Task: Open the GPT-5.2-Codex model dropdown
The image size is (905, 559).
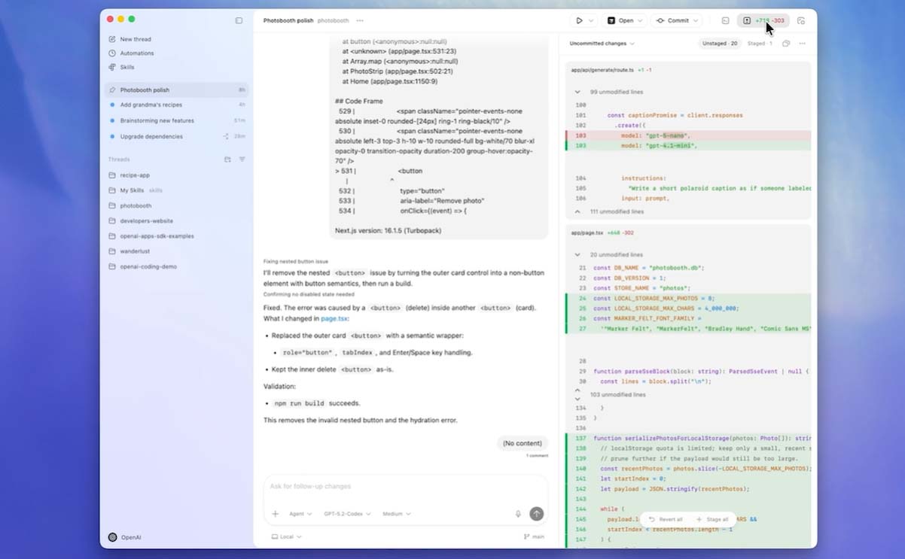Action: [x=347, y=514]
